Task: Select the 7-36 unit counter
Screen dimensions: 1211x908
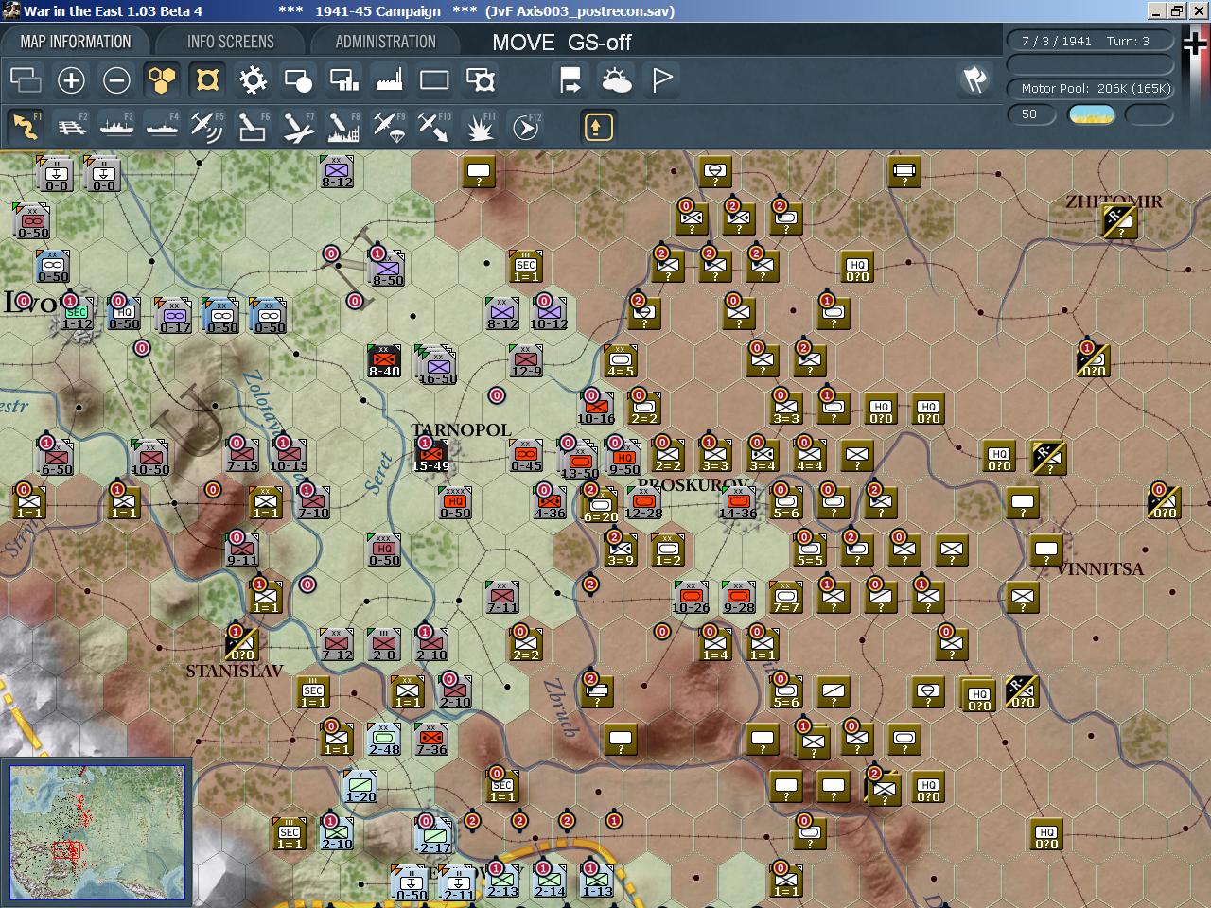Action: pos(431,740)
